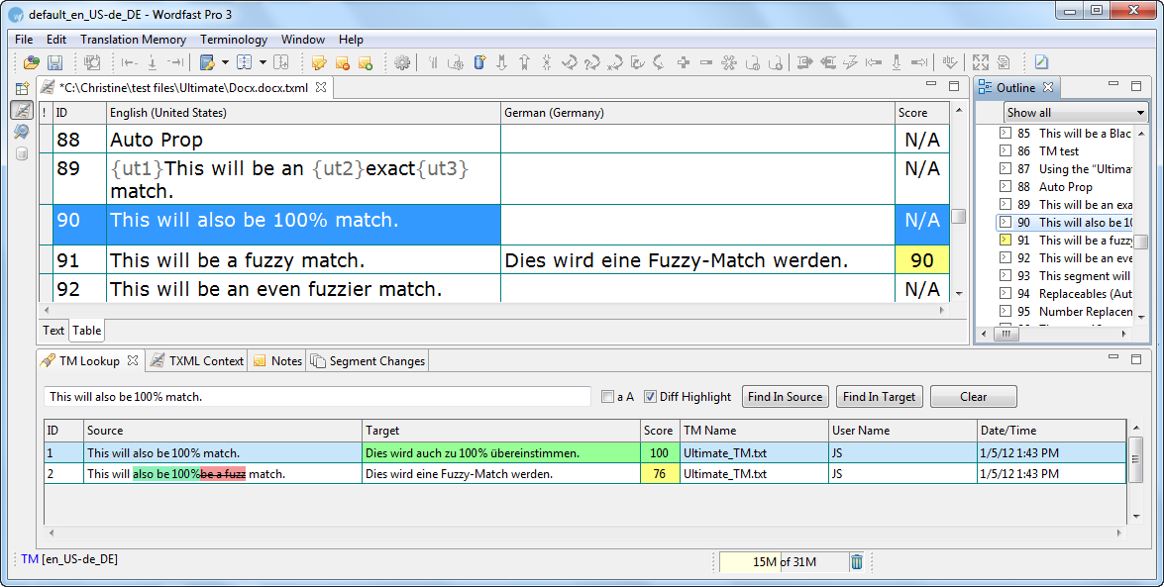
Task: Empty memory using the trash can icon
Action: [857, 562]
